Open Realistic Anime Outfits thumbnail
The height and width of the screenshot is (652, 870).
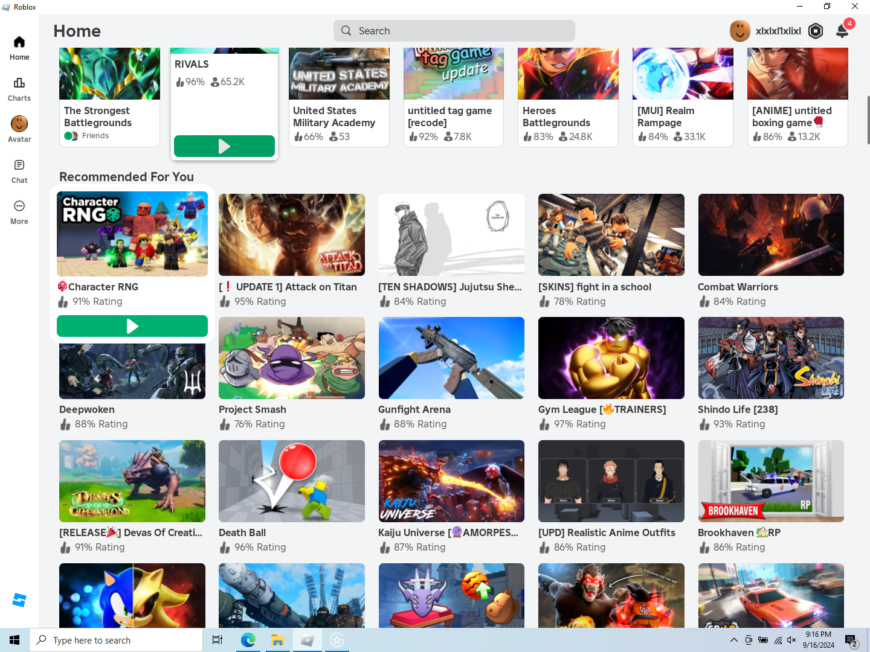tap(611, 481)
